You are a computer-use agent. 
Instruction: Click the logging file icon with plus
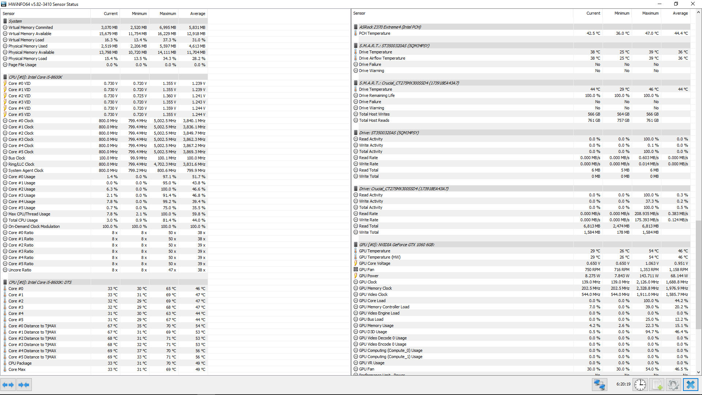(657, 385)
